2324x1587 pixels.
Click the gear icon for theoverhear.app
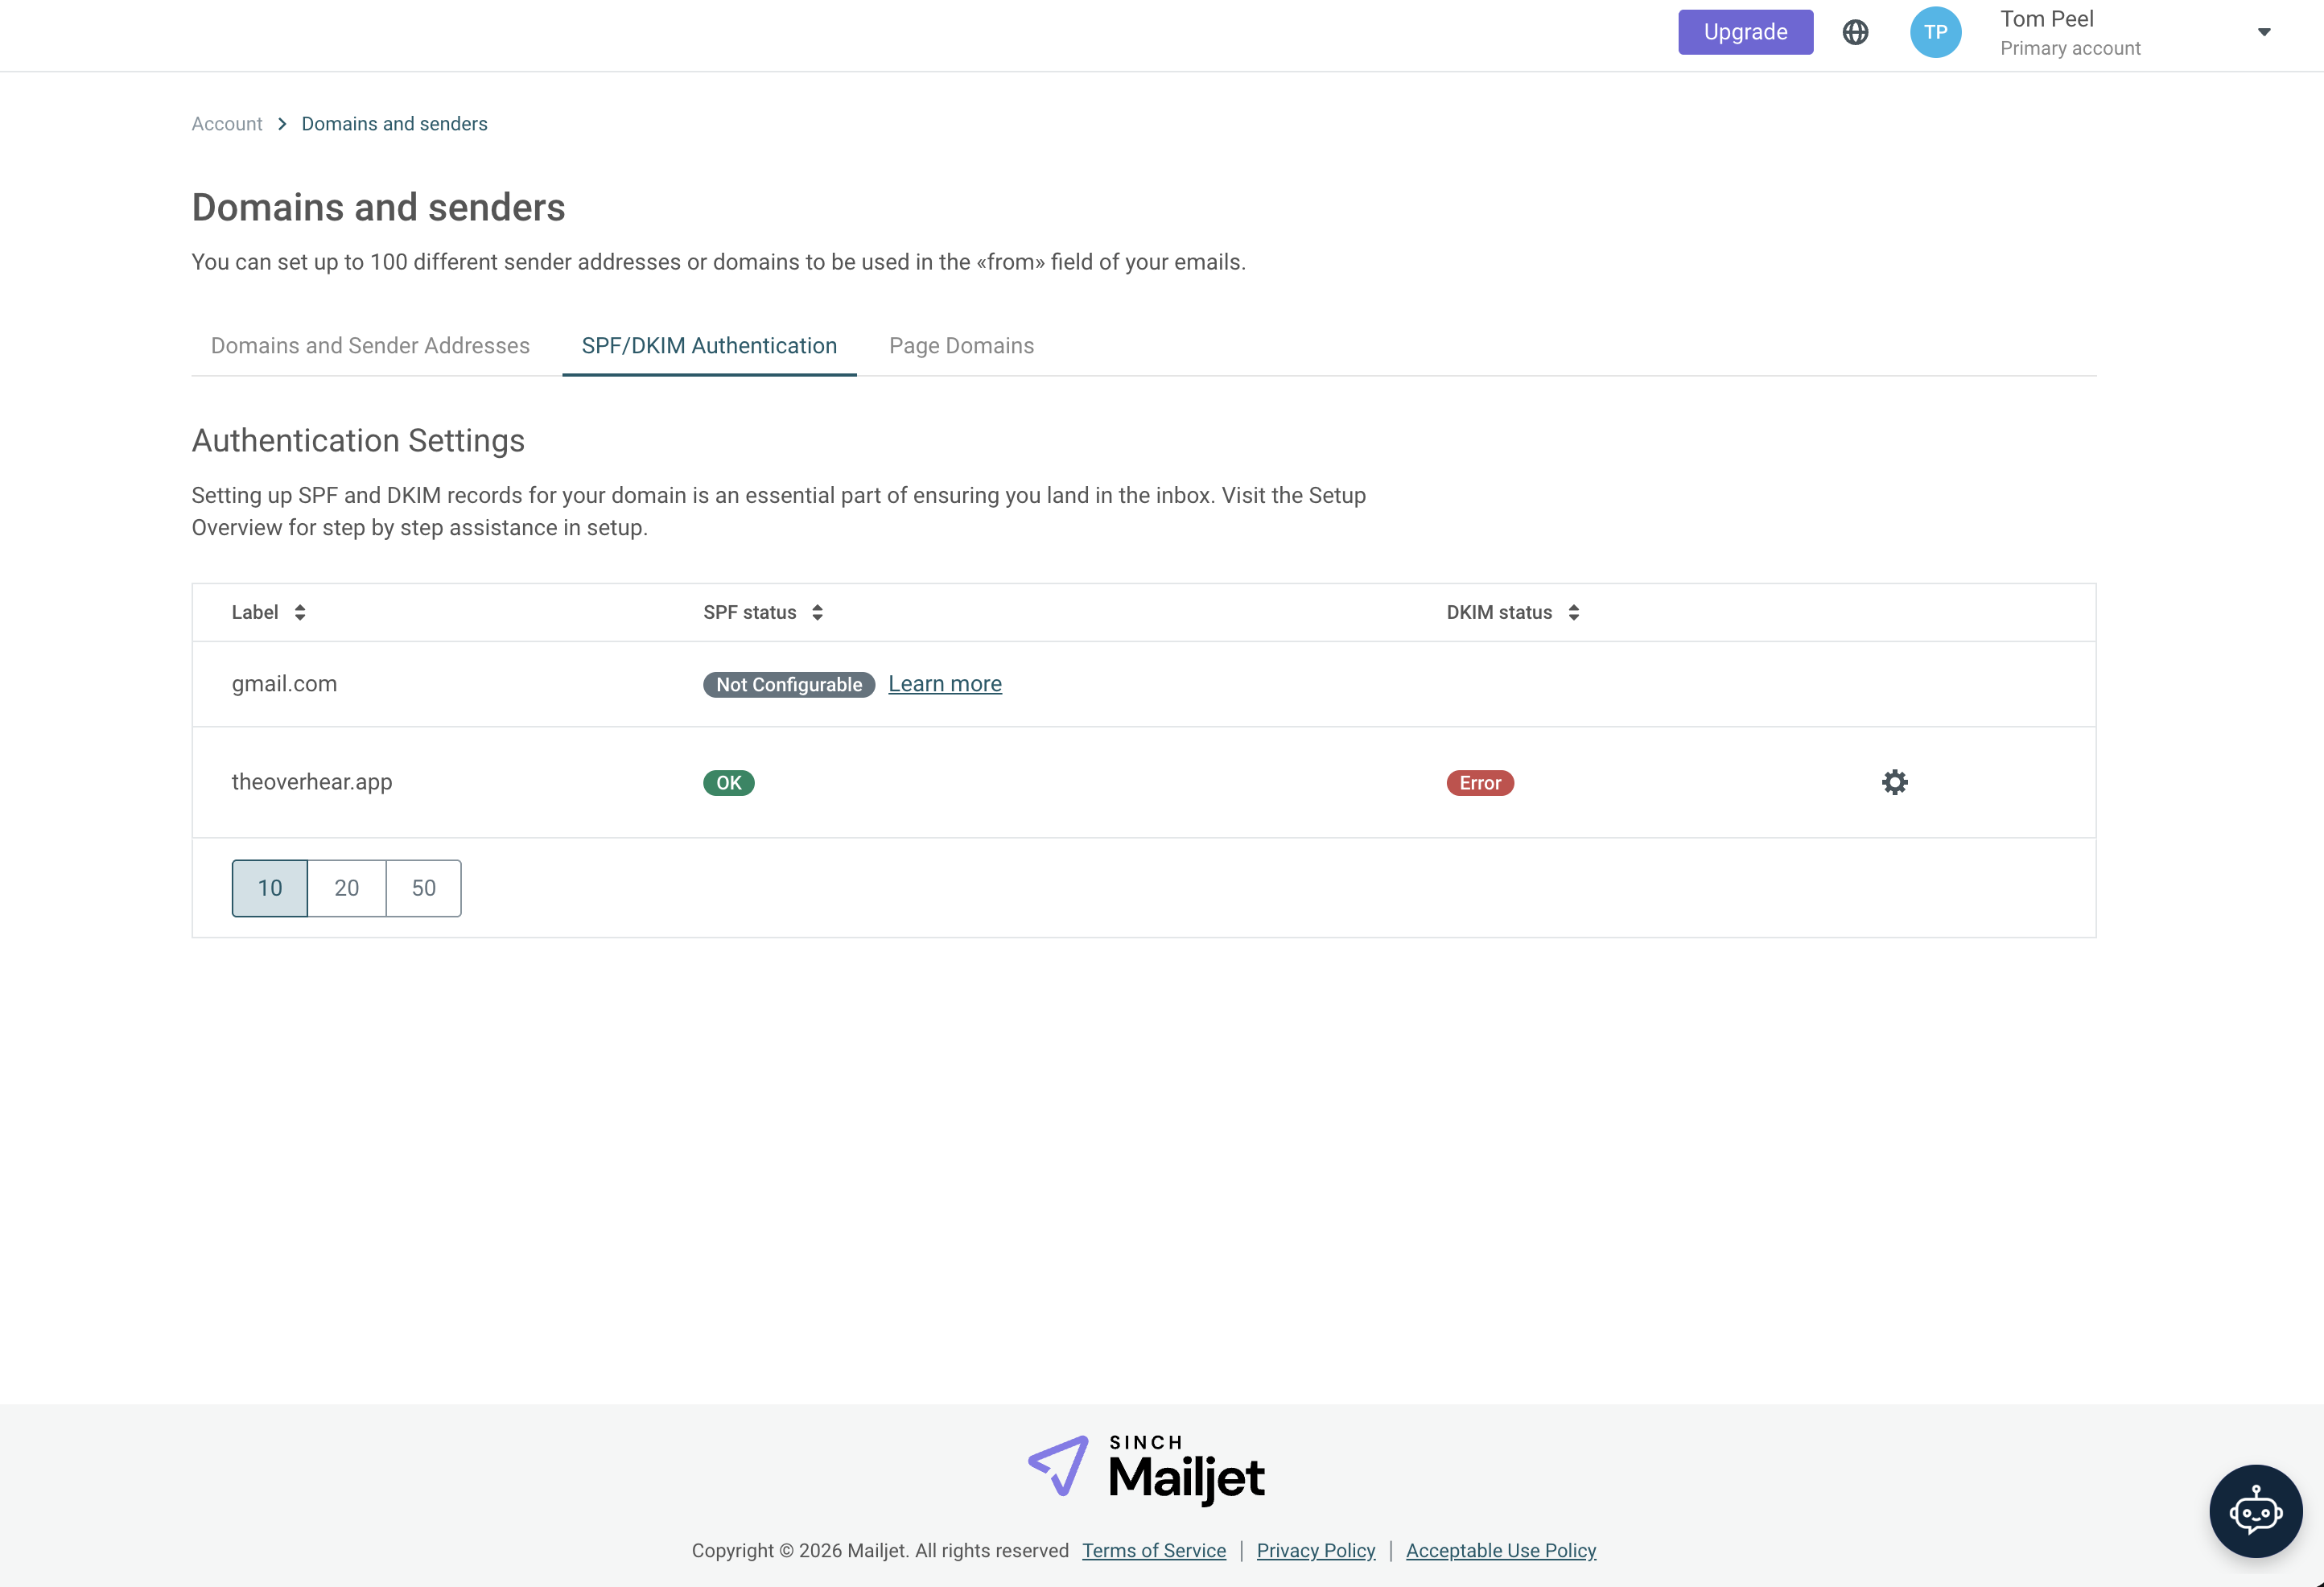(x=1894, y=782)
